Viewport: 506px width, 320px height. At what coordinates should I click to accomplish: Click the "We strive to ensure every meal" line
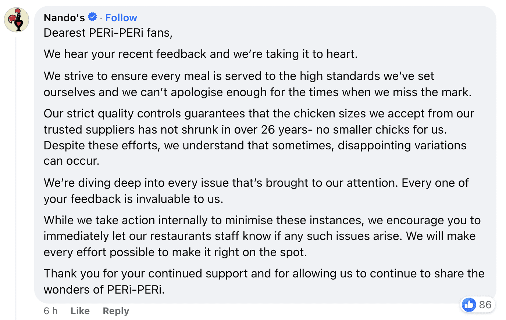click(239, 76)
